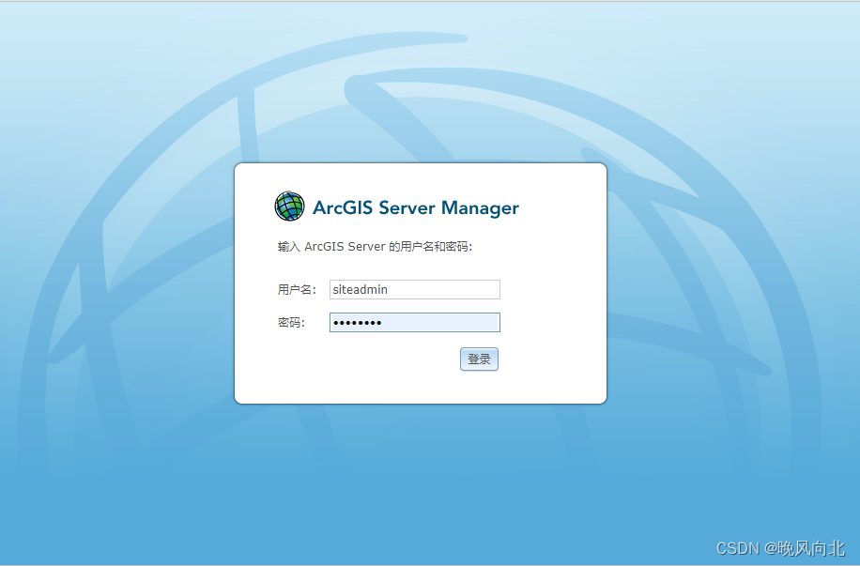Click the highlighted password input border
Screen dimensions: 860x566
(x=414, y=322)
